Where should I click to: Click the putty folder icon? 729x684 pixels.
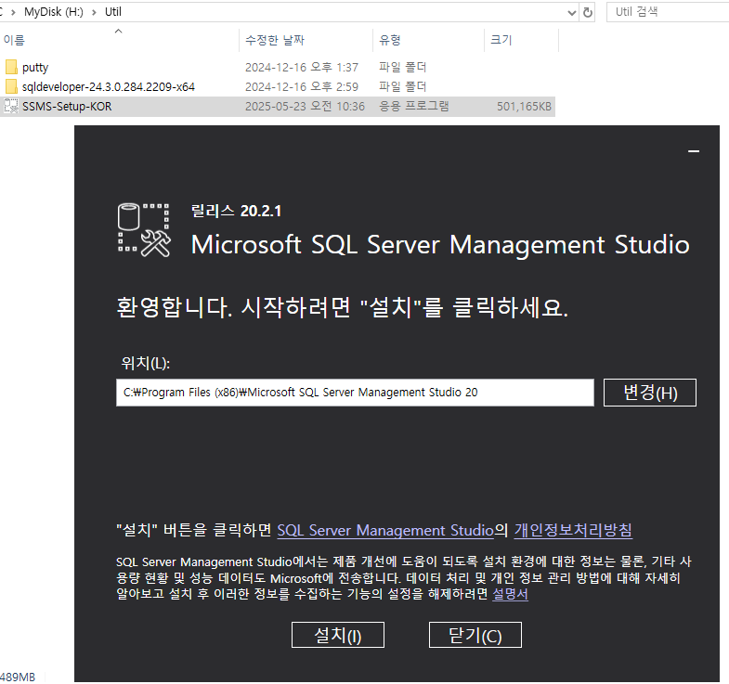pos(11,67)
